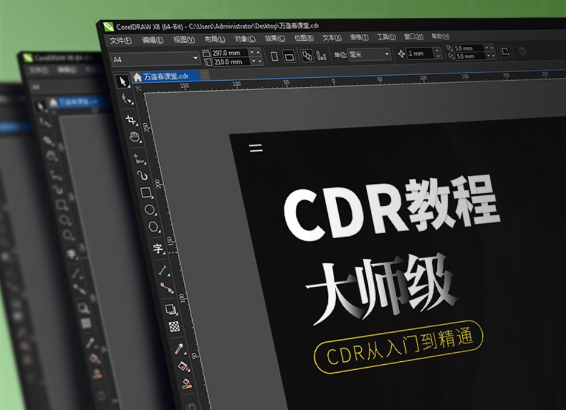Increase page width with up arrow
Screen dimensions: 566x410
257,52
